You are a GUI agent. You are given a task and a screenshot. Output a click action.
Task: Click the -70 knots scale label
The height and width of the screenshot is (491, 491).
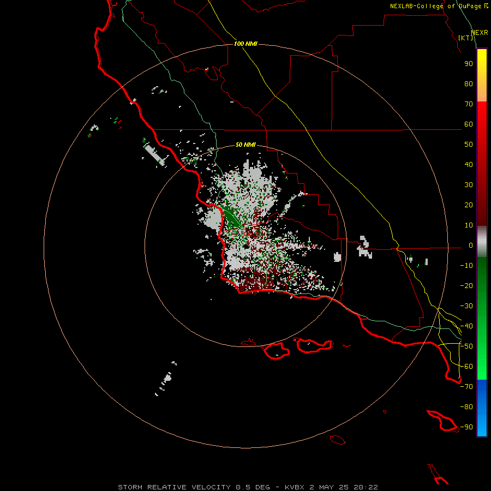(466, 387)
